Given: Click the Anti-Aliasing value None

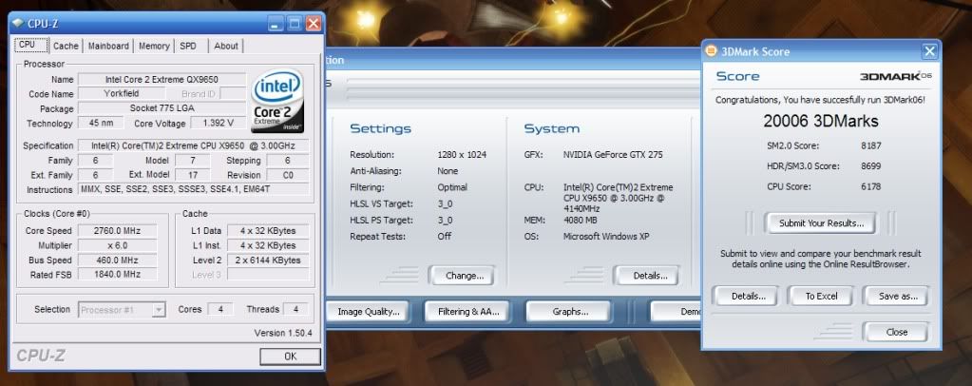Looking at the screenshot, I should pyautogui.click(x=448, y=171).
